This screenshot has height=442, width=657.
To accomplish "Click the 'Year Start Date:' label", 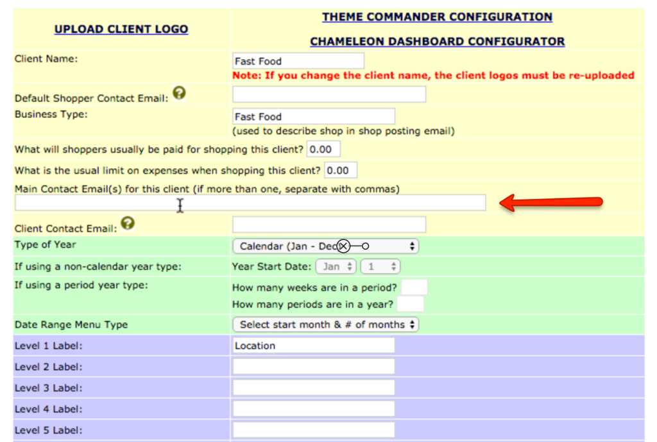I will click(272, 266).
